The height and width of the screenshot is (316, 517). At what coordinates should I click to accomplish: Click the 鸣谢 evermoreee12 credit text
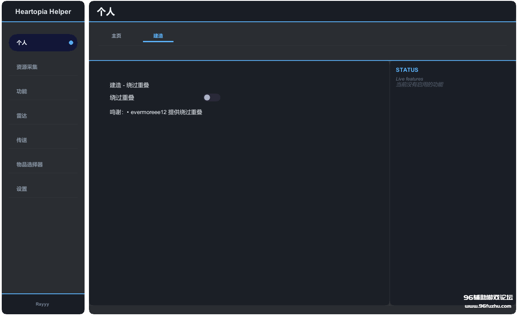156,112
